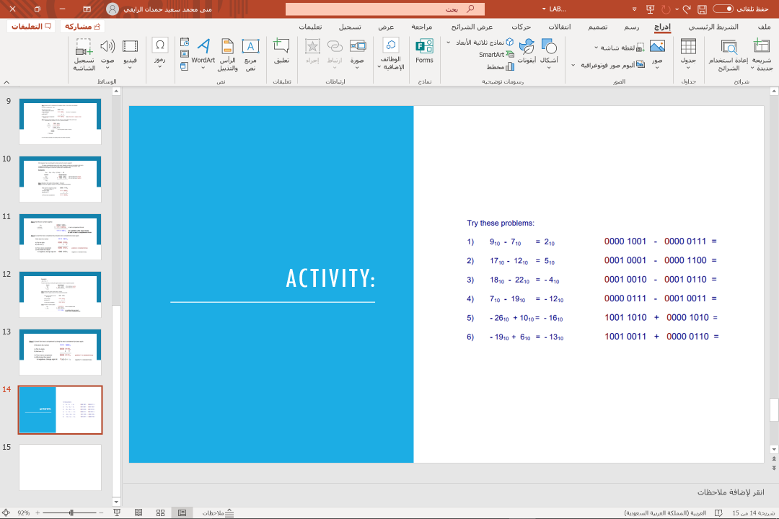Switch to Slide Sorter view in status bar
Screen dimensions: 779x519
tap(160, 513)
